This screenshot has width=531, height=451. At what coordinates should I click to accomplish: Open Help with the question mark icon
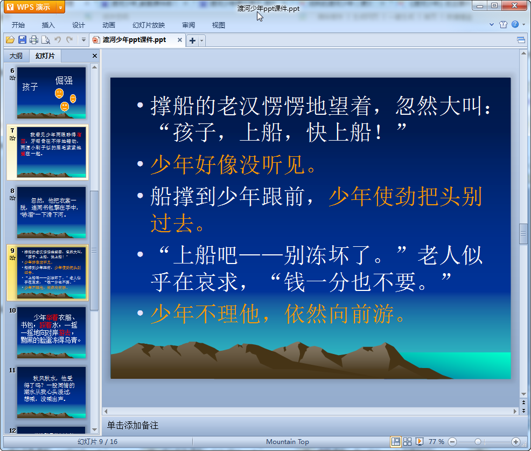pyautogui.click(x=515, y=24)
